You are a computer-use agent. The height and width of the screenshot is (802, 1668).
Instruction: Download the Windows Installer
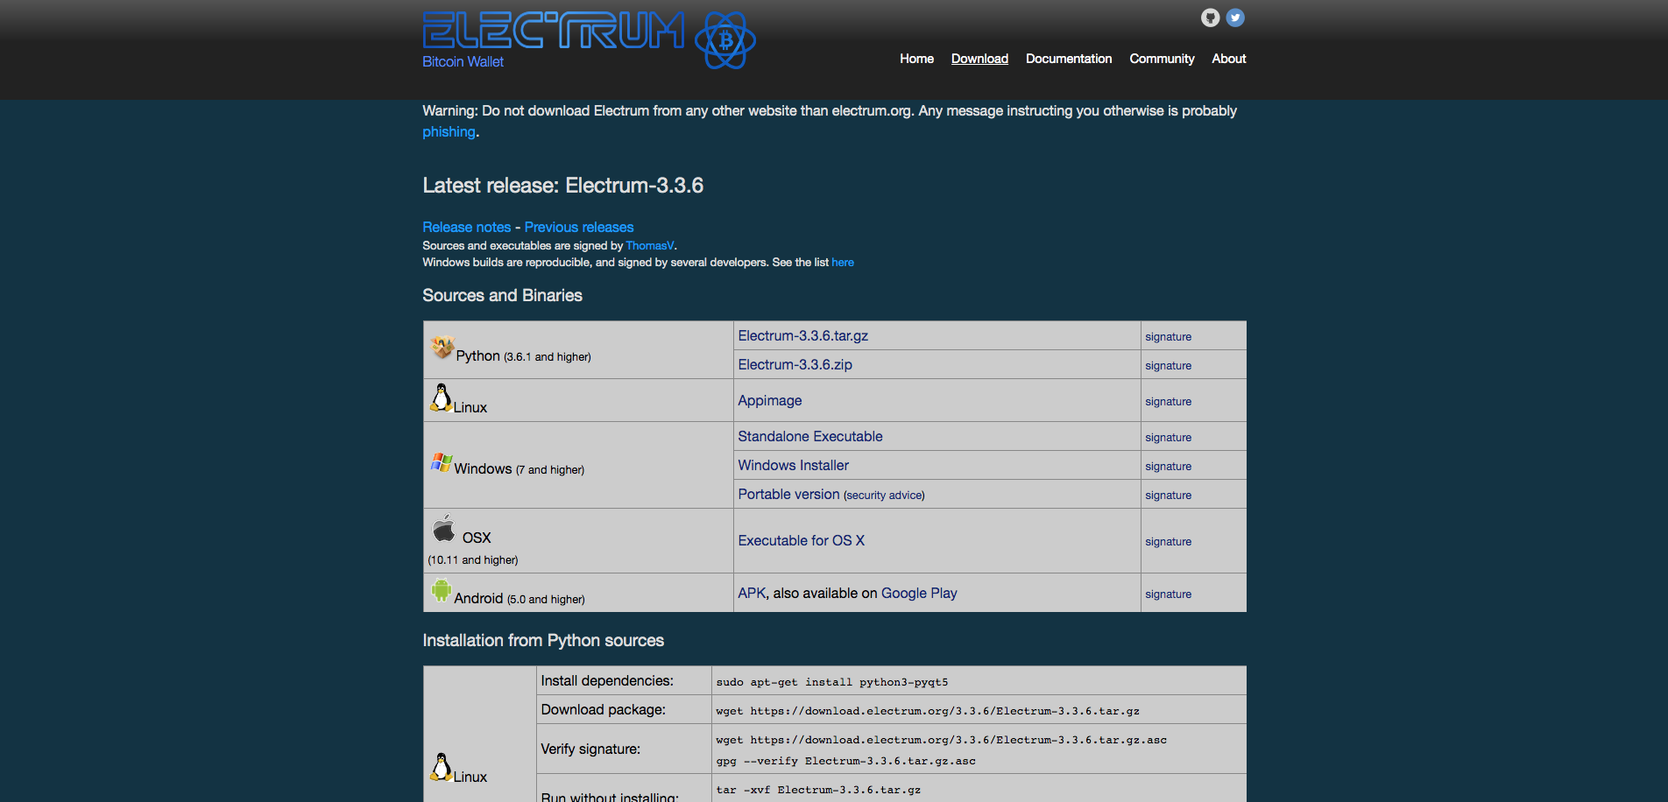(793, 466)
